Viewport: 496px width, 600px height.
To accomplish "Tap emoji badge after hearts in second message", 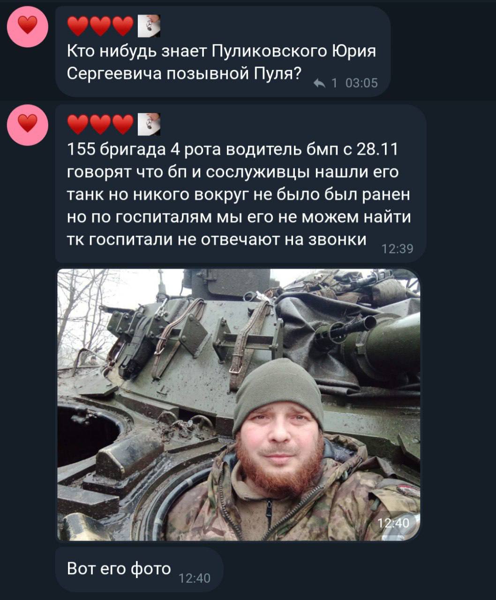I will click(x=149, y=124).
